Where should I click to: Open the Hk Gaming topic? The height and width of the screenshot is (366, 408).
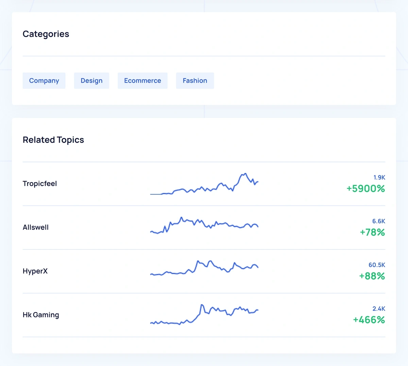[x=41, y=315]
